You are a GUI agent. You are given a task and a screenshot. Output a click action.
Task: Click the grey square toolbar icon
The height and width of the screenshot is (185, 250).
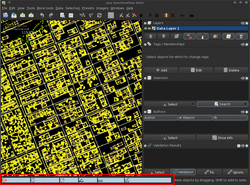(111, 15)
